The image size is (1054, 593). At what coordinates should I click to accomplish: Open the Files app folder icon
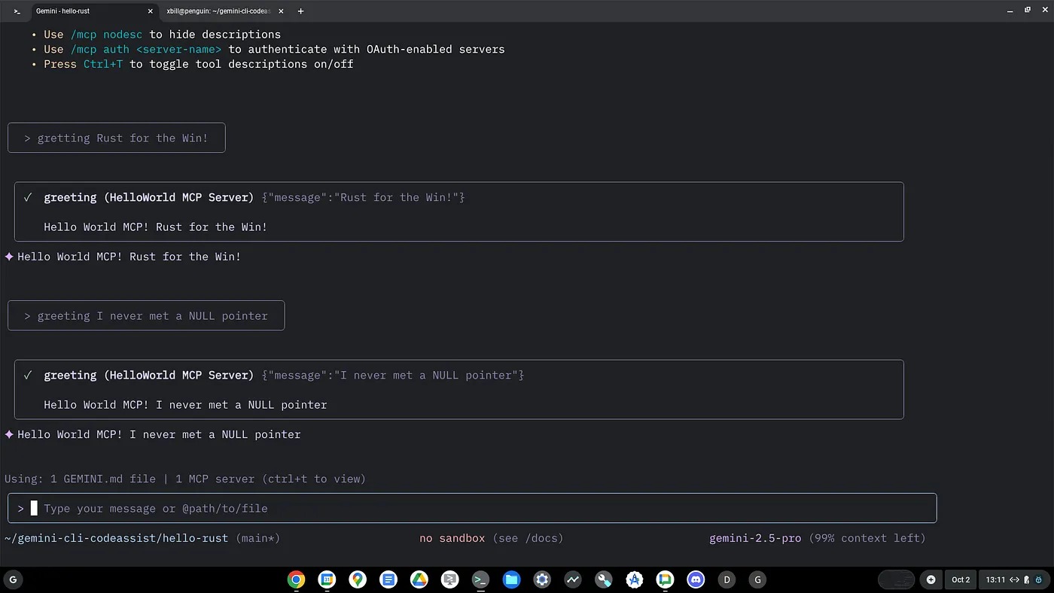[511, 579]
